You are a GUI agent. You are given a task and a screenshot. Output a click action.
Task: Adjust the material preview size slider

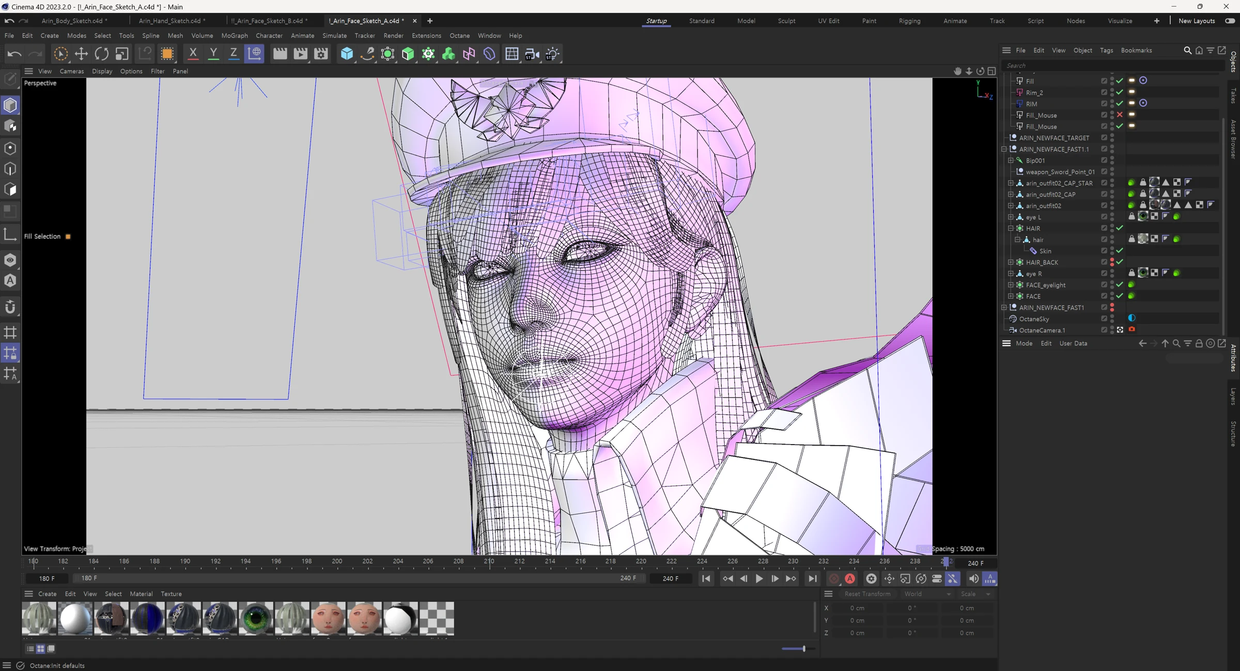tap(804, 649)
